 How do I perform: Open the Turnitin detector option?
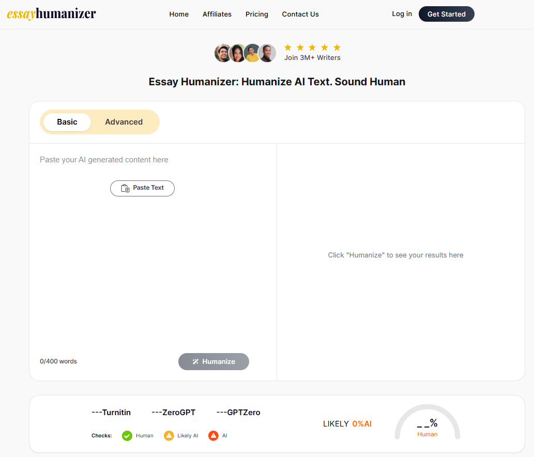tap(111, 412)
